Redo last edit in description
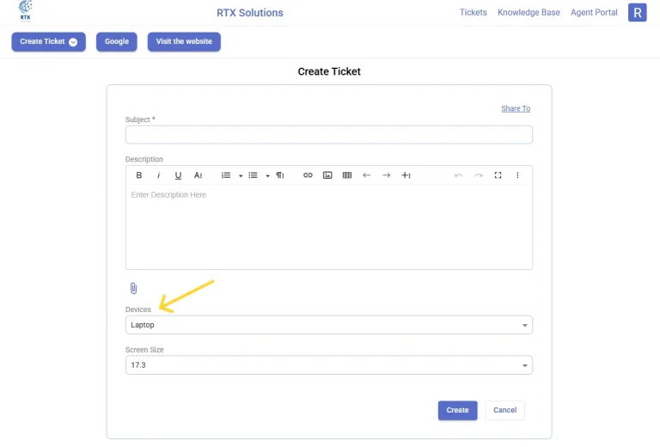660x447 pixels. (478, 175)
